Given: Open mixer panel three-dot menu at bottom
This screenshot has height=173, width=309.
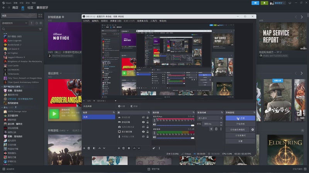Looking at the screenshot, I should tap(159, 148).
